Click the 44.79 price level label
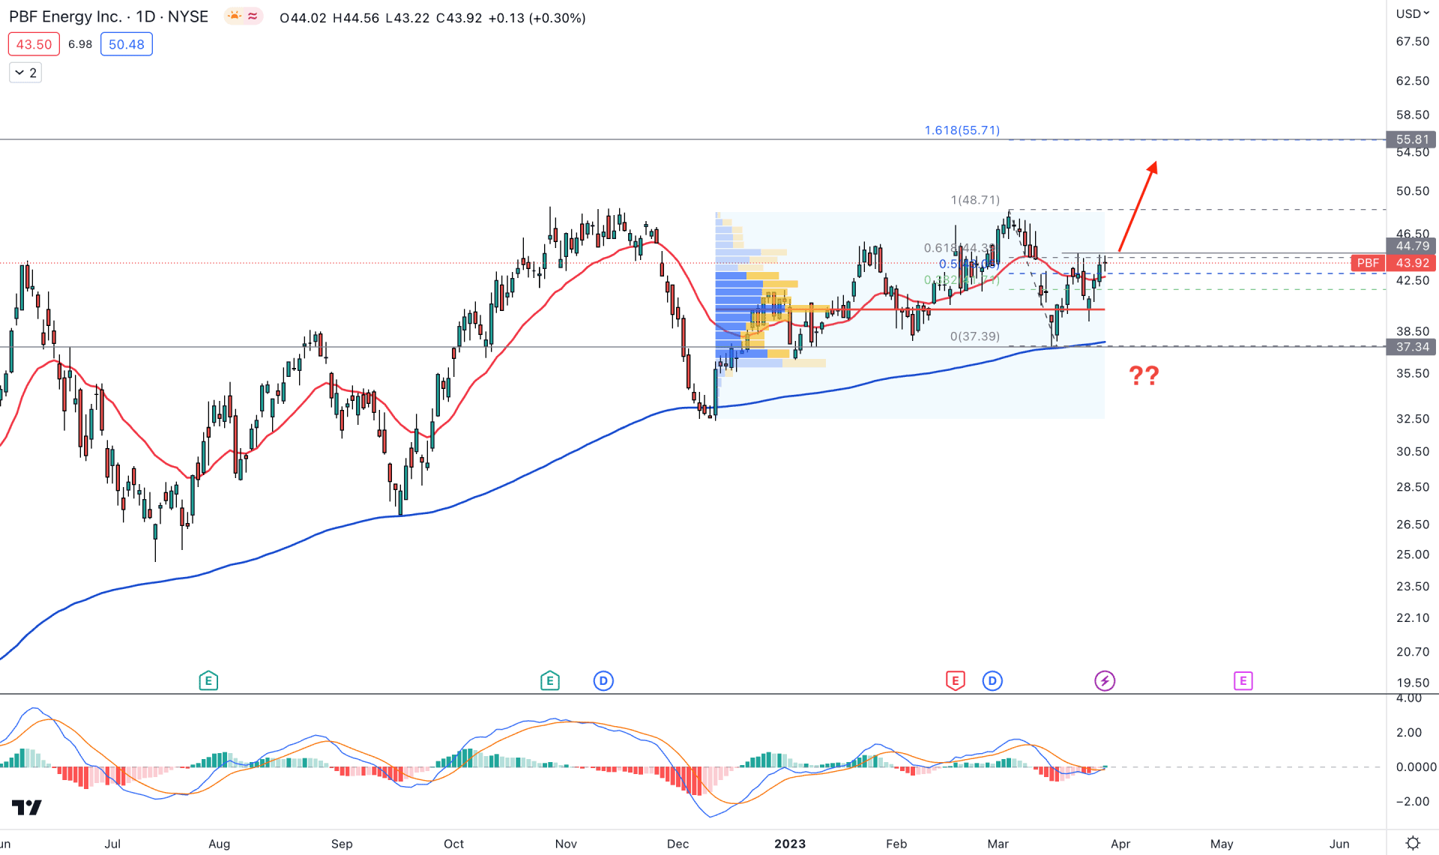 [1412, 246]
